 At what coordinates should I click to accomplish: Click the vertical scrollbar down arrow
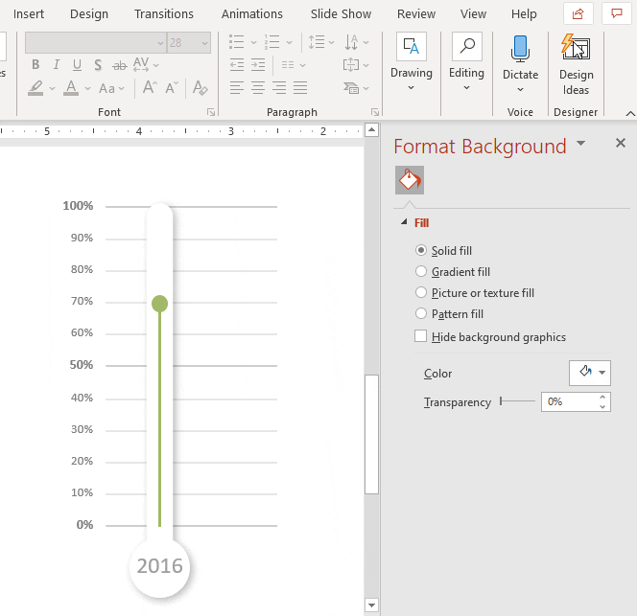click(371, 605)
